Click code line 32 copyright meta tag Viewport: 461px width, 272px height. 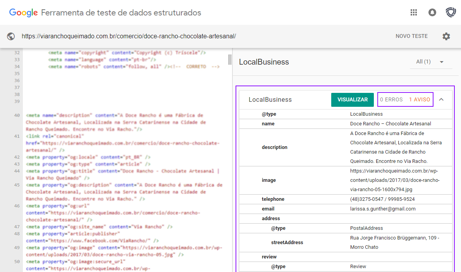coord(127,53)
